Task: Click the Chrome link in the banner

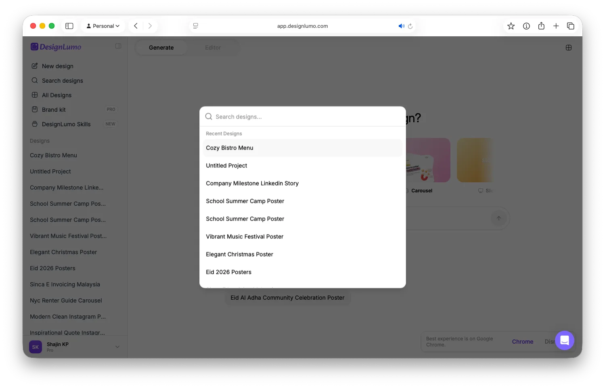Action: pos(523,342)
